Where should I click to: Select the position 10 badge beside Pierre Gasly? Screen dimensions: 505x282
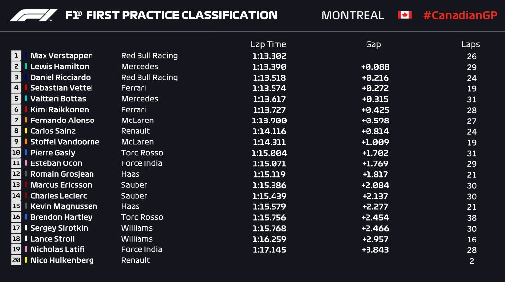(16, 153)
